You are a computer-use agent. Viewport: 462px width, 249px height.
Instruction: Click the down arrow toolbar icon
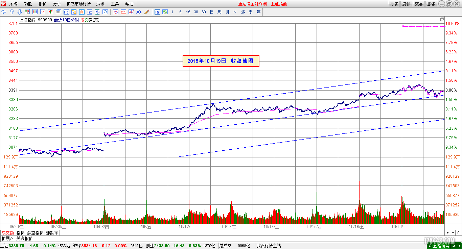(20, 12)
